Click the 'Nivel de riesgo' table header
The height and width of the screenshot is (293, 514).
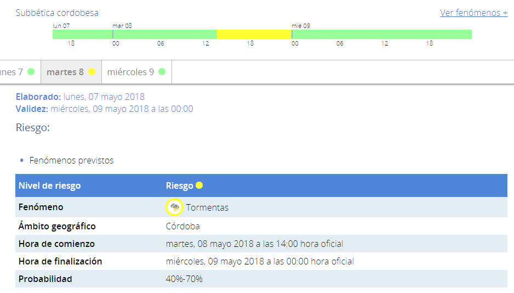(x=49, y=185)
